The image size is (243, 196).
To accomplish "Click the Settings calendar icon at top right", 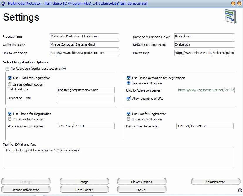I will point(230,16).
